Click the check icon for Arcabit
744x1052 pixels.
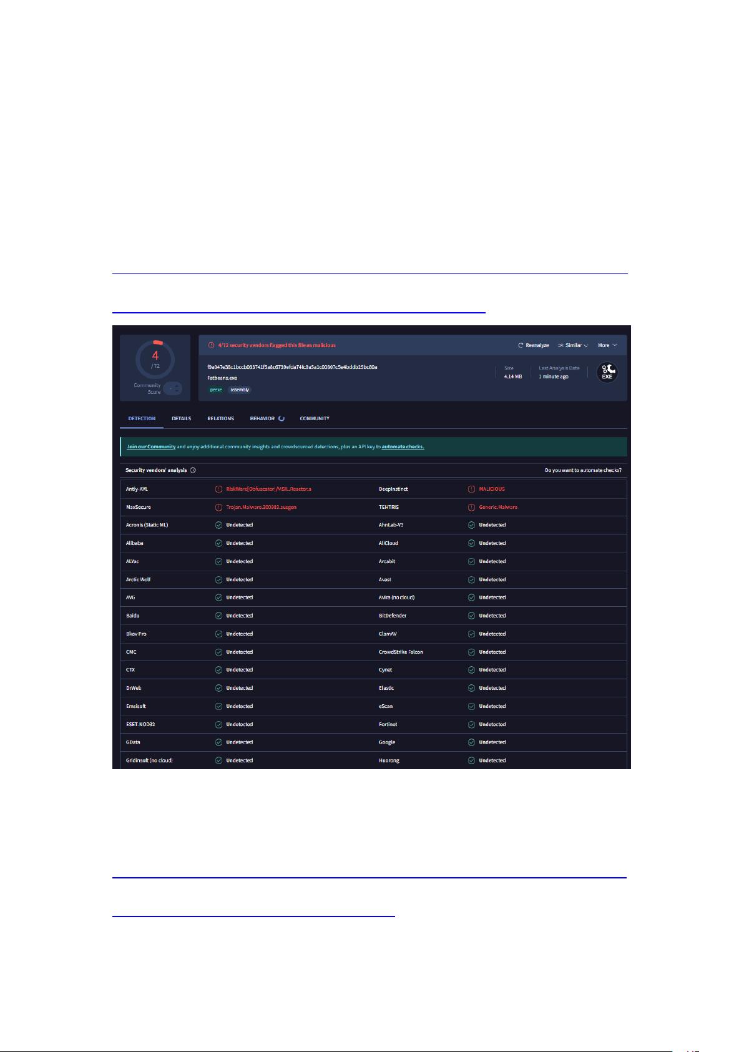pyautogui.click(x=471, y=561)
